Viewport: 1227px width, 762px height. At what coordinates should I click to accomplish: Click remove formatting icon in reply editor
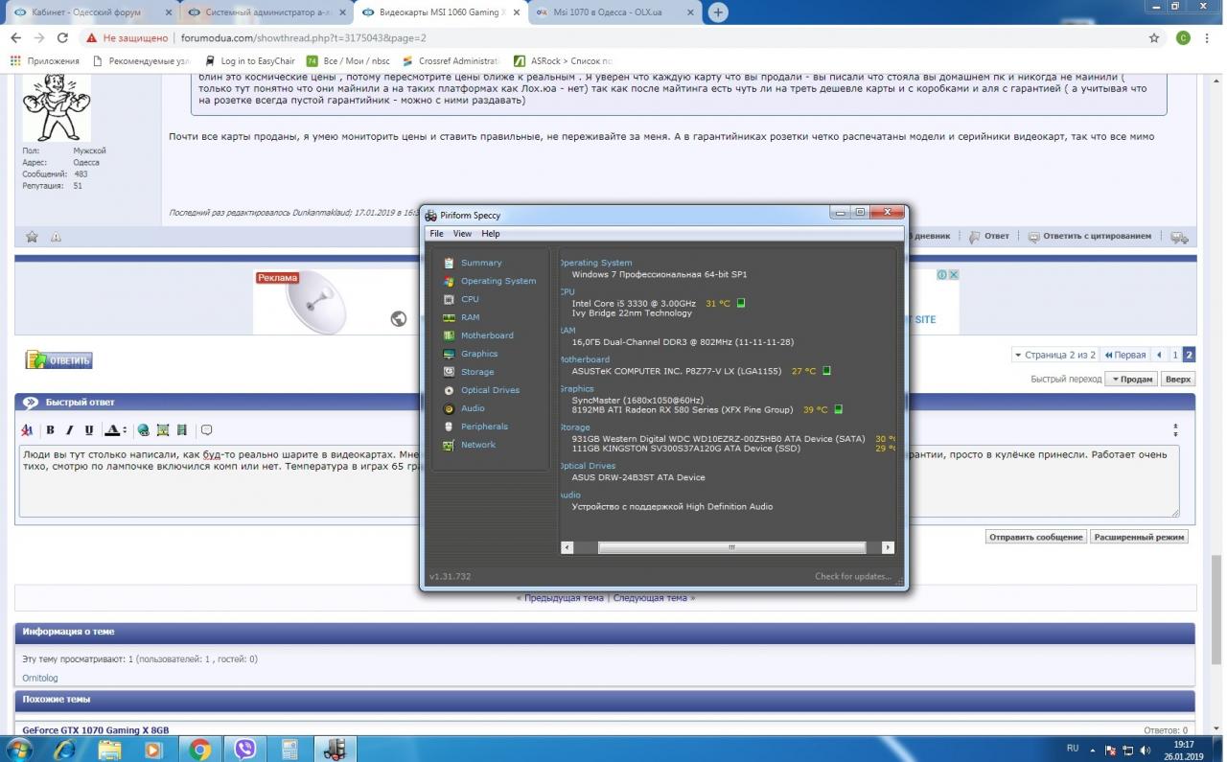tap(27, 430)
